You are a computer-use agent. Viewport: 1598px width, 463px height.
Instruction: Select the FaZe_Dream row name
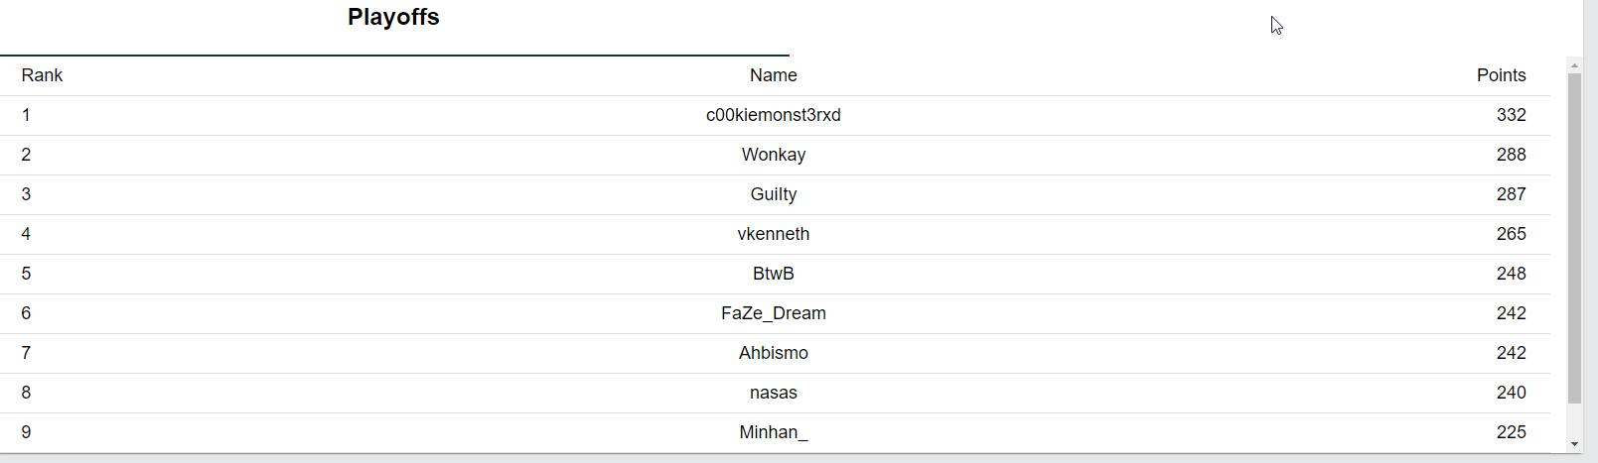click(774, 313)
